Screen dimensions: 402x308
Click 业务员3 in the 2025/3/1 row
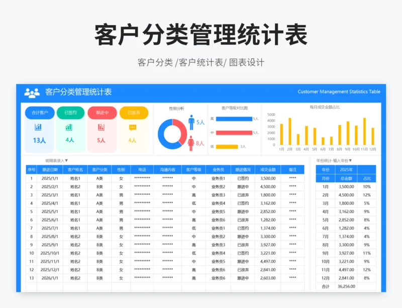pos(219,195)
